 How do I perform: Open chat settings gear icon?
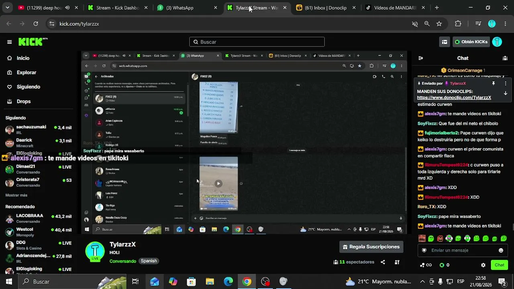coord(483,265)
